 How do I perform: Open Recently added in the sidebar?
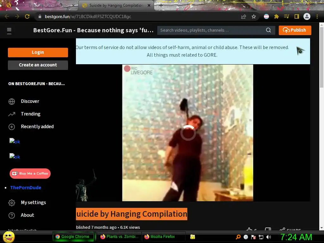37,127
